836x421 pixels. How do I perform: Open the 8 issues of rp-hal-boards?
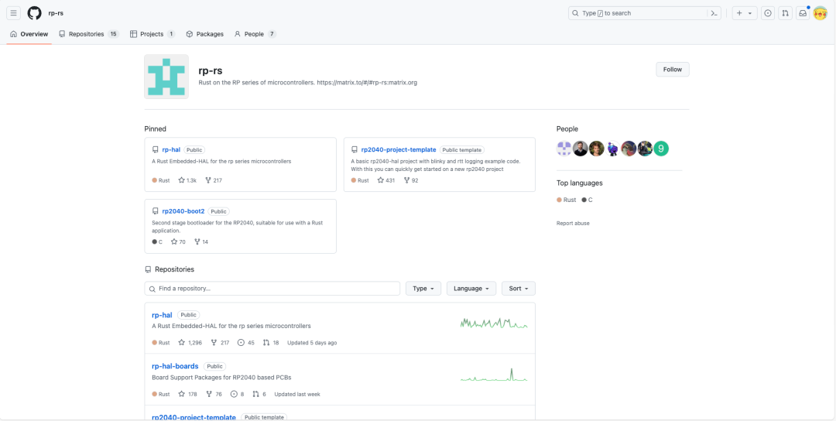[x=238, y=395]
